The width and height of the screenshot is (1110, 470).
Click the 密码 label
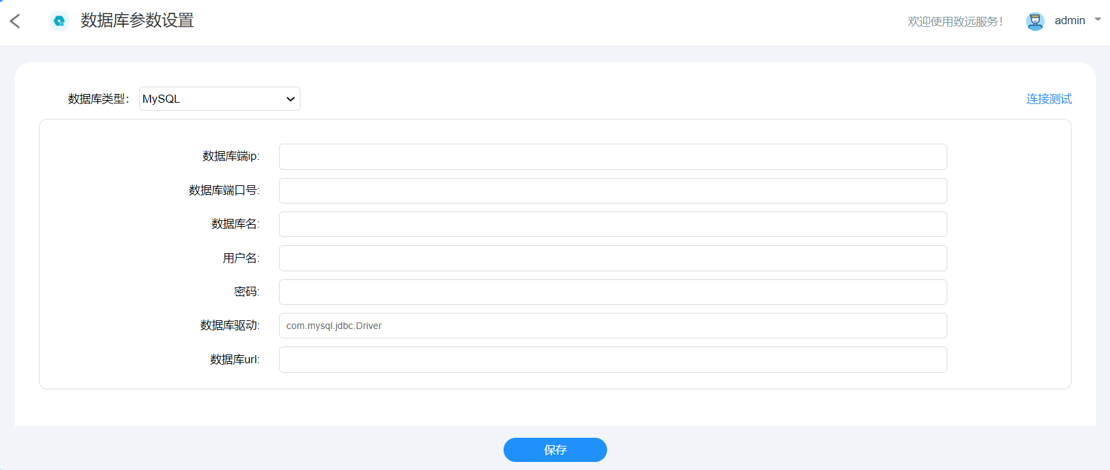point(247,292)
